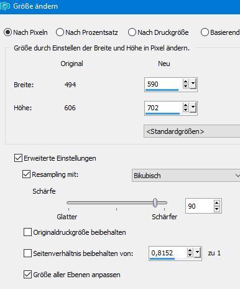Increase the aspect ratio value spinner
Viewport: 240px width, 289px height.
tap(190, 250)
